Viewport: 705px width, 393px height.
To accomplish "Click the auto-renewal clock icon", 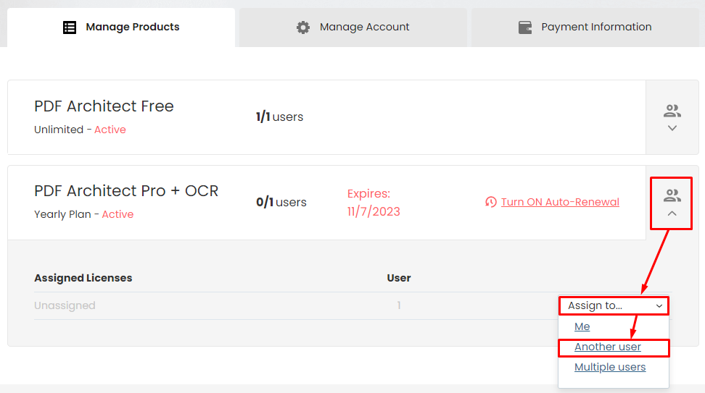I will point(491,202).
